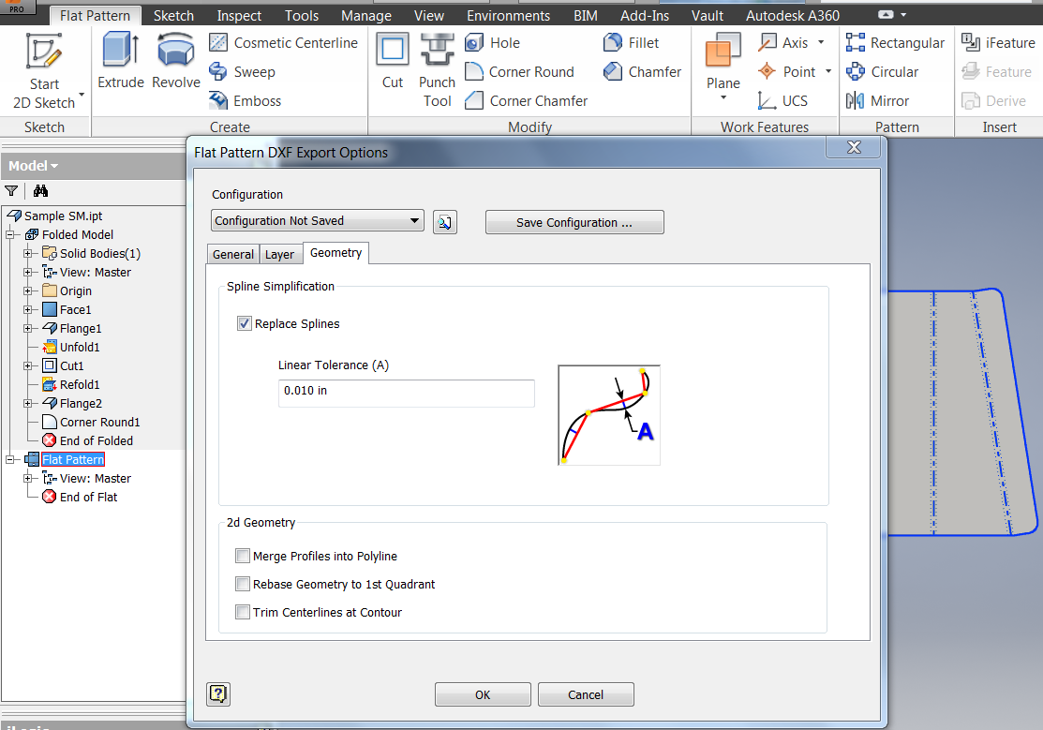The width and height of the screenshot is (1043, 730).
Task: Open the Configuration Not Saved dropdown
Action: [318, 221]
